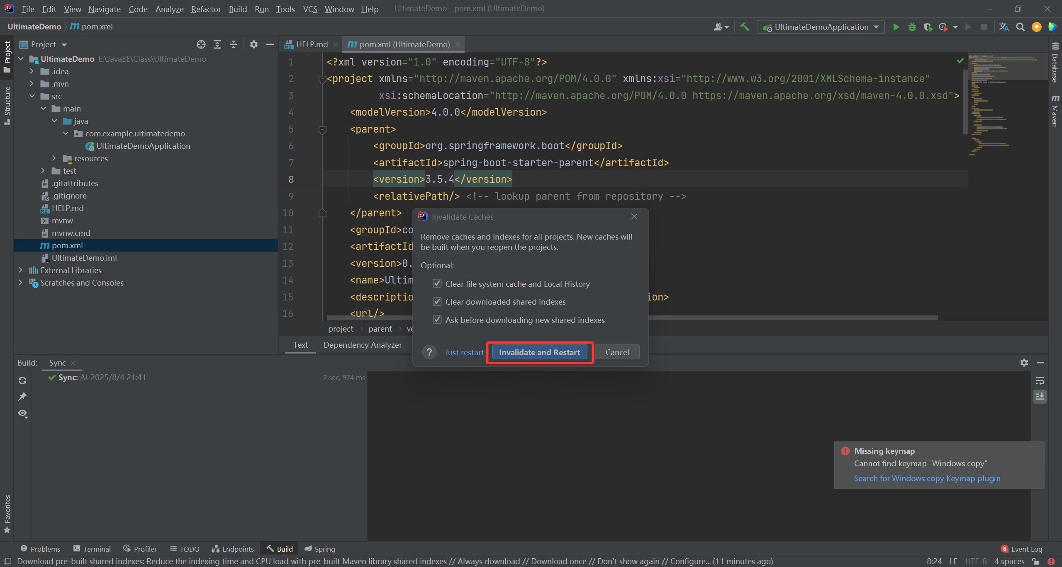
Task: Select UltimateDemoApplication class in tree
Action: 143,146
